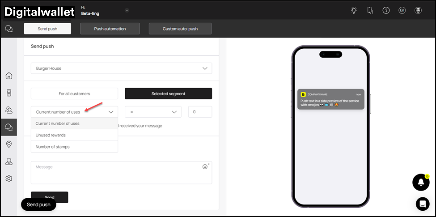Select the 'Selected segment' option
The height and width of the screenshot is (217, 436).
tap(168, 94)
